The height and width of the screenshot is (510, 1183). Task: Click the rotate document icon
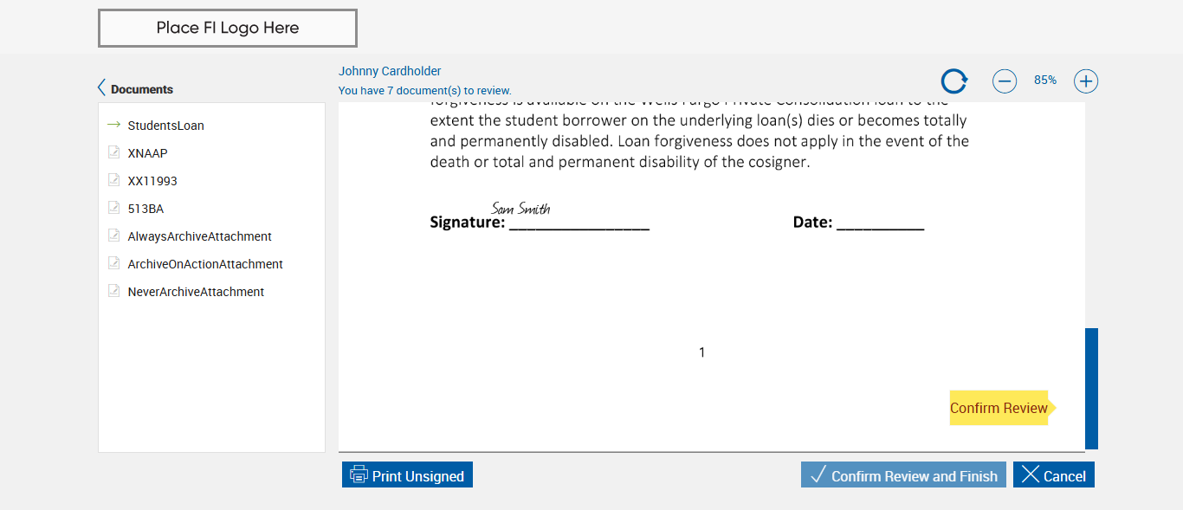(954, 81)
